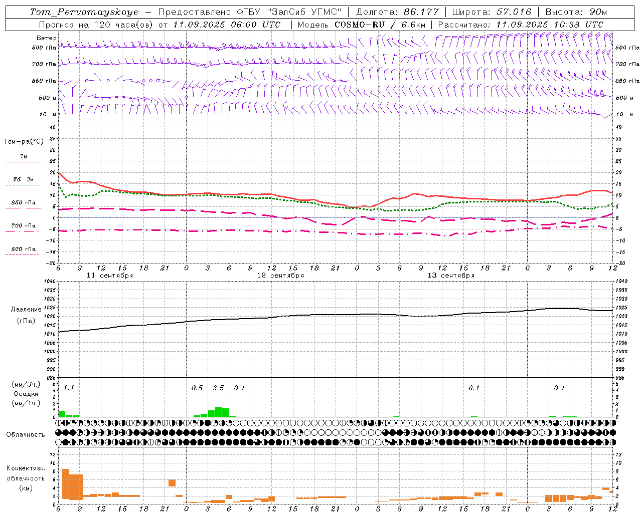Select the model label COSMO-RU / 6.6км

(379, 25)
